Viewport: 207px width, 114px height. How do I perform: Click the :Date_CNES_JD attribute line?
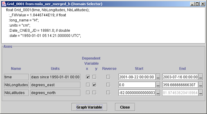pos(40,31)
